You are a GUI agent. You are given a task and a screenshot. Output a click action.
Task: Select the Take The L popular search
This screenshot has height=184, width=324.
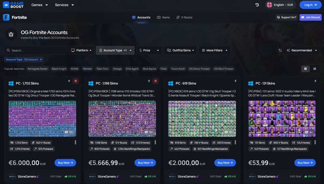point(102,68)
